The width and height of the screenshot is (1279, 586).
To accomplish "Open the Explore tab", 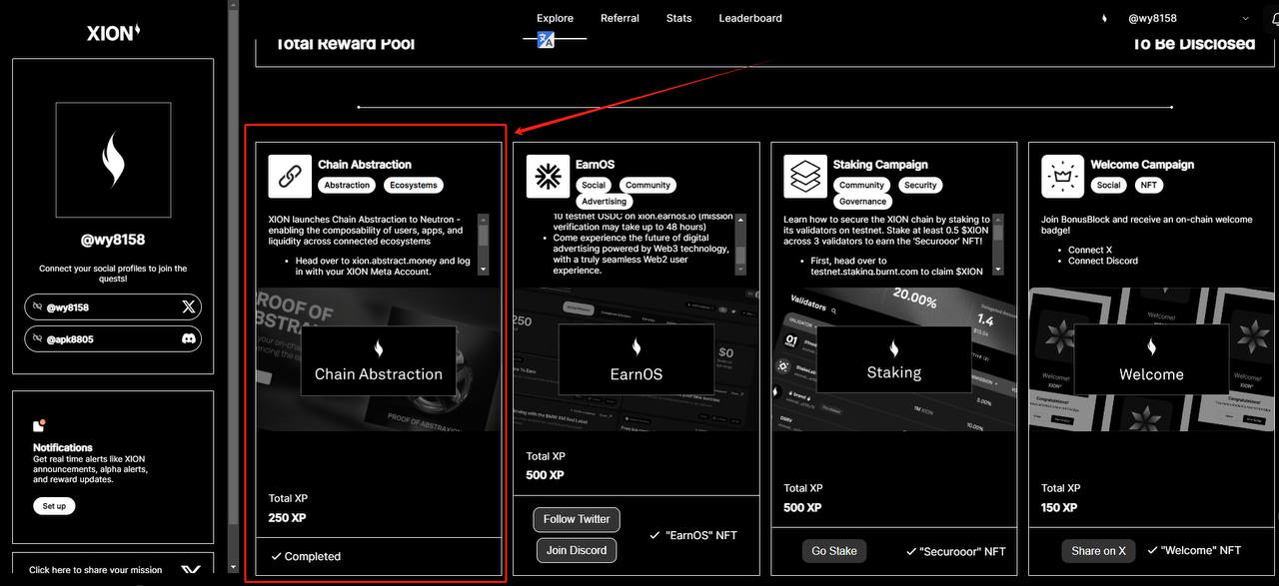I will click(555, 18).
